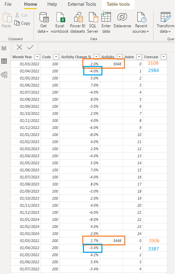176x274 pixels.
Task: Click the 4.2% Activity Change cell
Action: pyautogui.click(x=80, y=255)
